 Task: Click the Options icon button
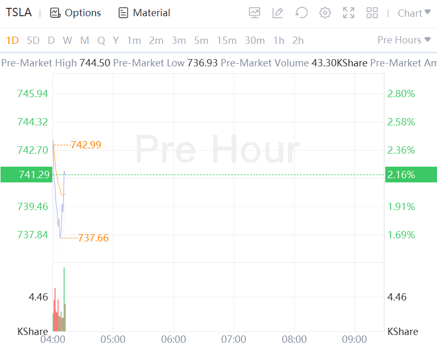(x=55, y=13)
